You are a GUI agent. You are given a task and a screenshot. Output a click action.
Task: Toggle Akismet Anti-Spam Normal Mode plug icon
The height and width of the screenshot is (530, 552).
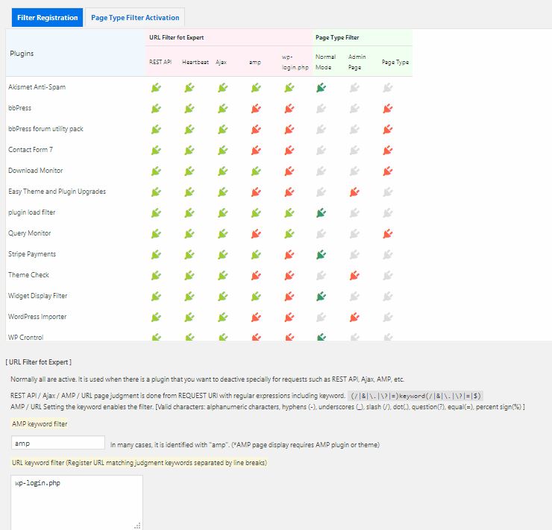[x=321, y=87]
